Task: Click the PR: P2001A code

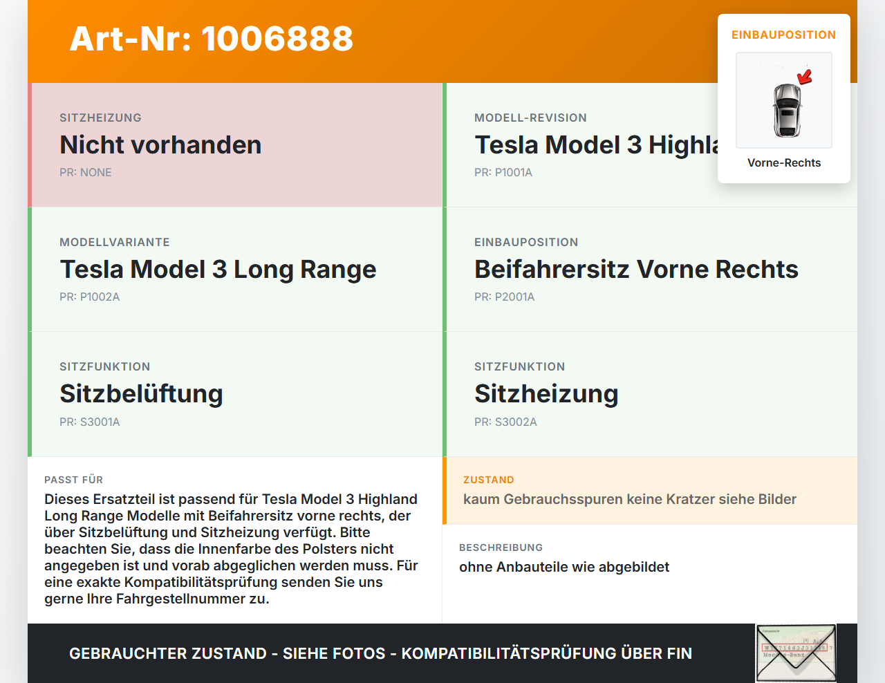Action: coord(505,297)
